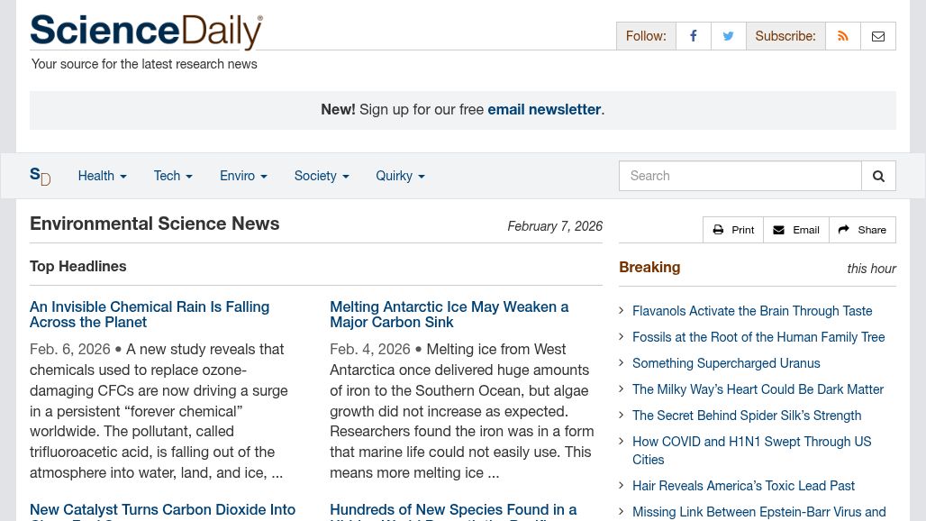Image resolution: width=926 pixels, height=521 pixels.
Task: Expand the Enviro dropdown menu
Action: (243, 176)
